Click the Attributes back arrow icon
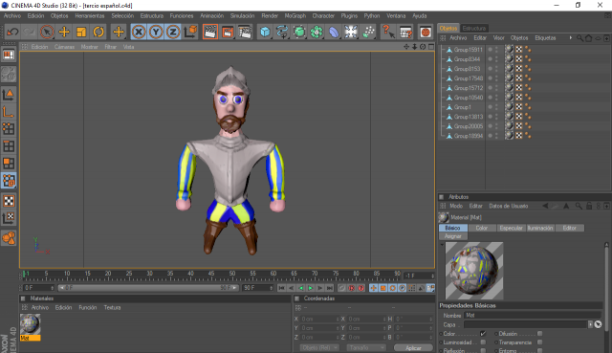 tap(545, 206)
